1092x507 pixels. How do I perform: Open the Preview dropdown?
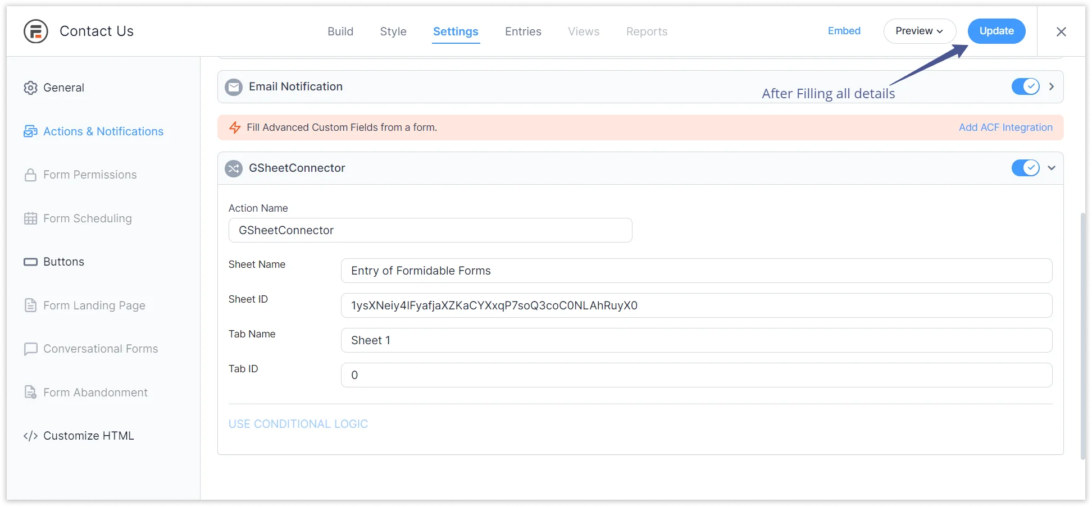point(920,31)
